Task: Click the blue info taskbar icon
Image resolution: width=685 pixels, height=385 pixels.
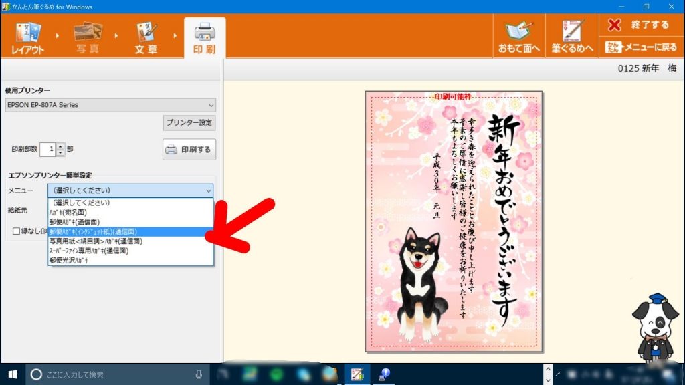Action: 384,374
